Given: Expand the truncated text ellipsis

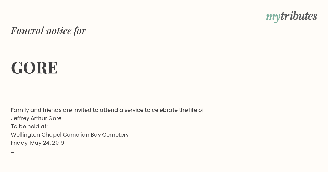Looking at the screenshot, I should point(13,152).
